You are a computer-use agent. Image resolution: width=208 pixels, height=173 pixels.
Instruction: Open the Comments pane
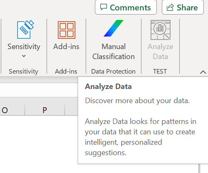[x=126, y=7]
